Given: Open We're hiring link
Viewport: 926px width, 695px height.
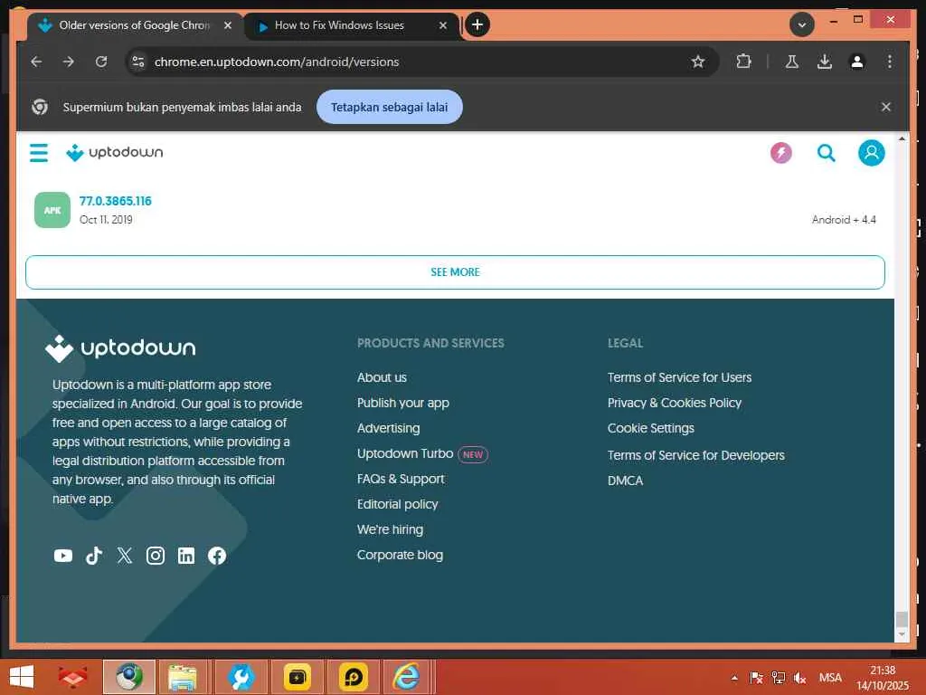Looking at the screenshot, I should [x=391, y=529].
